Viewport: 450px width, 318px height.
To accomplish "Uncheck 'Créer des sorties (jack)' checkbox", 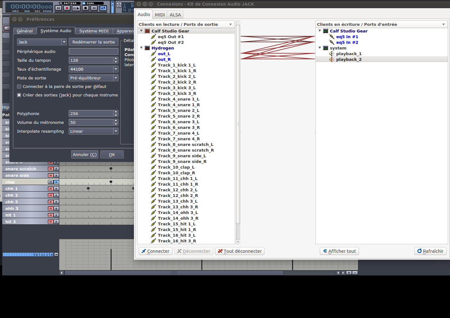I will point(19,95).
